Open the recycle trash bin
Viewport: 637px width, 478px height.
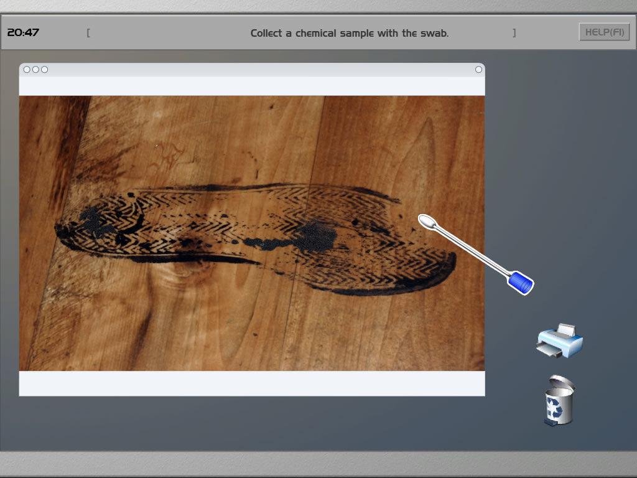pyautogui.click(x=559, y=400)
